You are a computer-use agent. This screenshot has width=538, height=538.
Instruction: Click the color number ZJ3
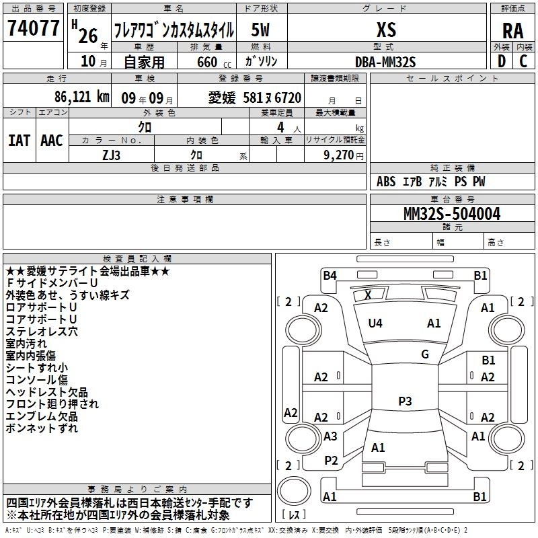point(112,154)
